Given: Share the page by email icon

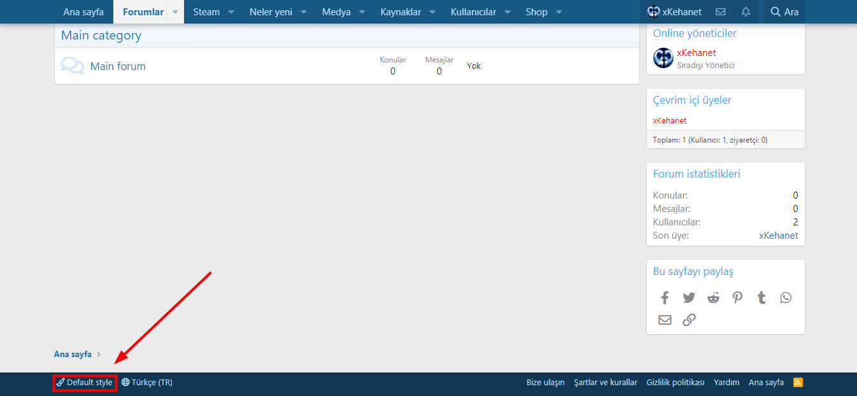Looking at the screenshot, I should coord(665,320).
